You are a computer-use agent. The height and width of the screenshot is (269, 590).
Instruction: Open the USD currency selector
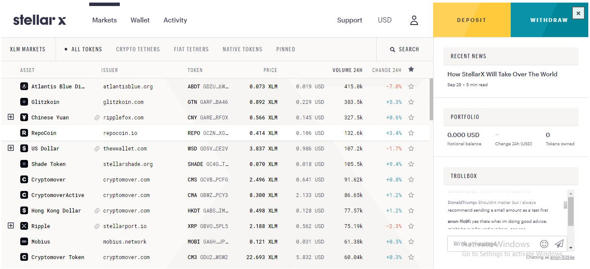tap(384, 20)
